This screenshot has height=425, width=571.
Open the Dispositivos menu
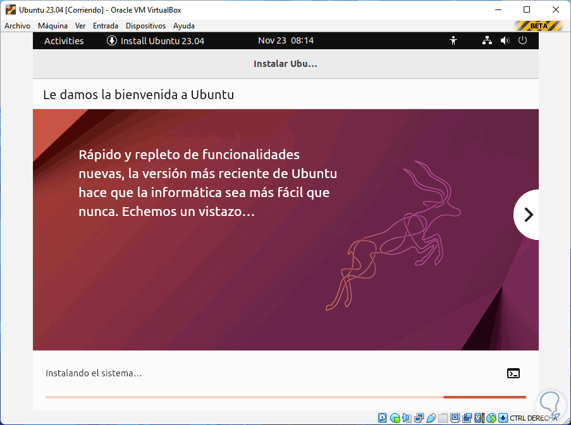pos(145,26)
